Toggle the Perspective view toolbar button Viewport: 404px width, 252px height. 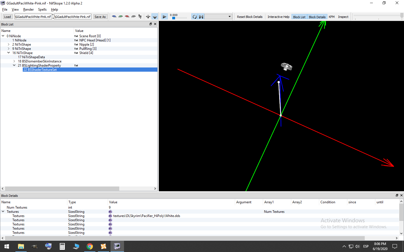click(x=155, y=17)
